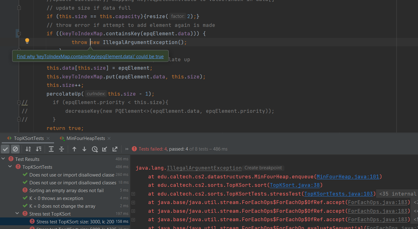
Task: Click Export Test Results icon
Action: coord(115,149)
